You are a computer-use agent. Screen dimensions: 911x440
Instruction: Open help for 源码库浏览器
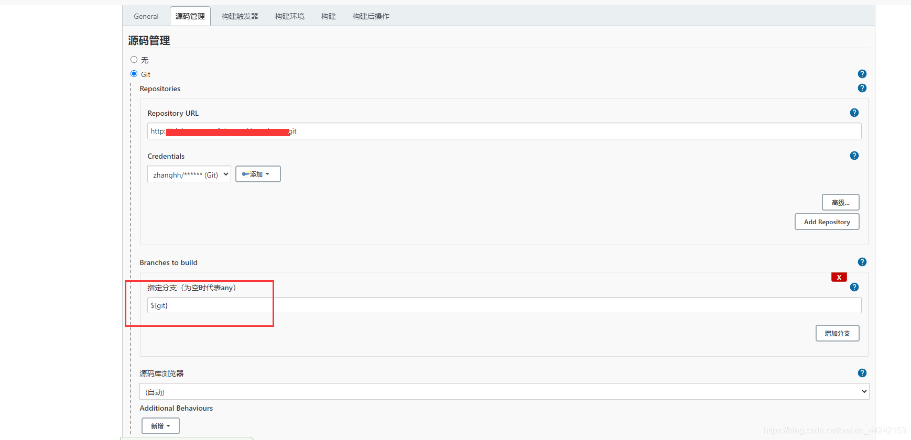click(x=862, y=373)
